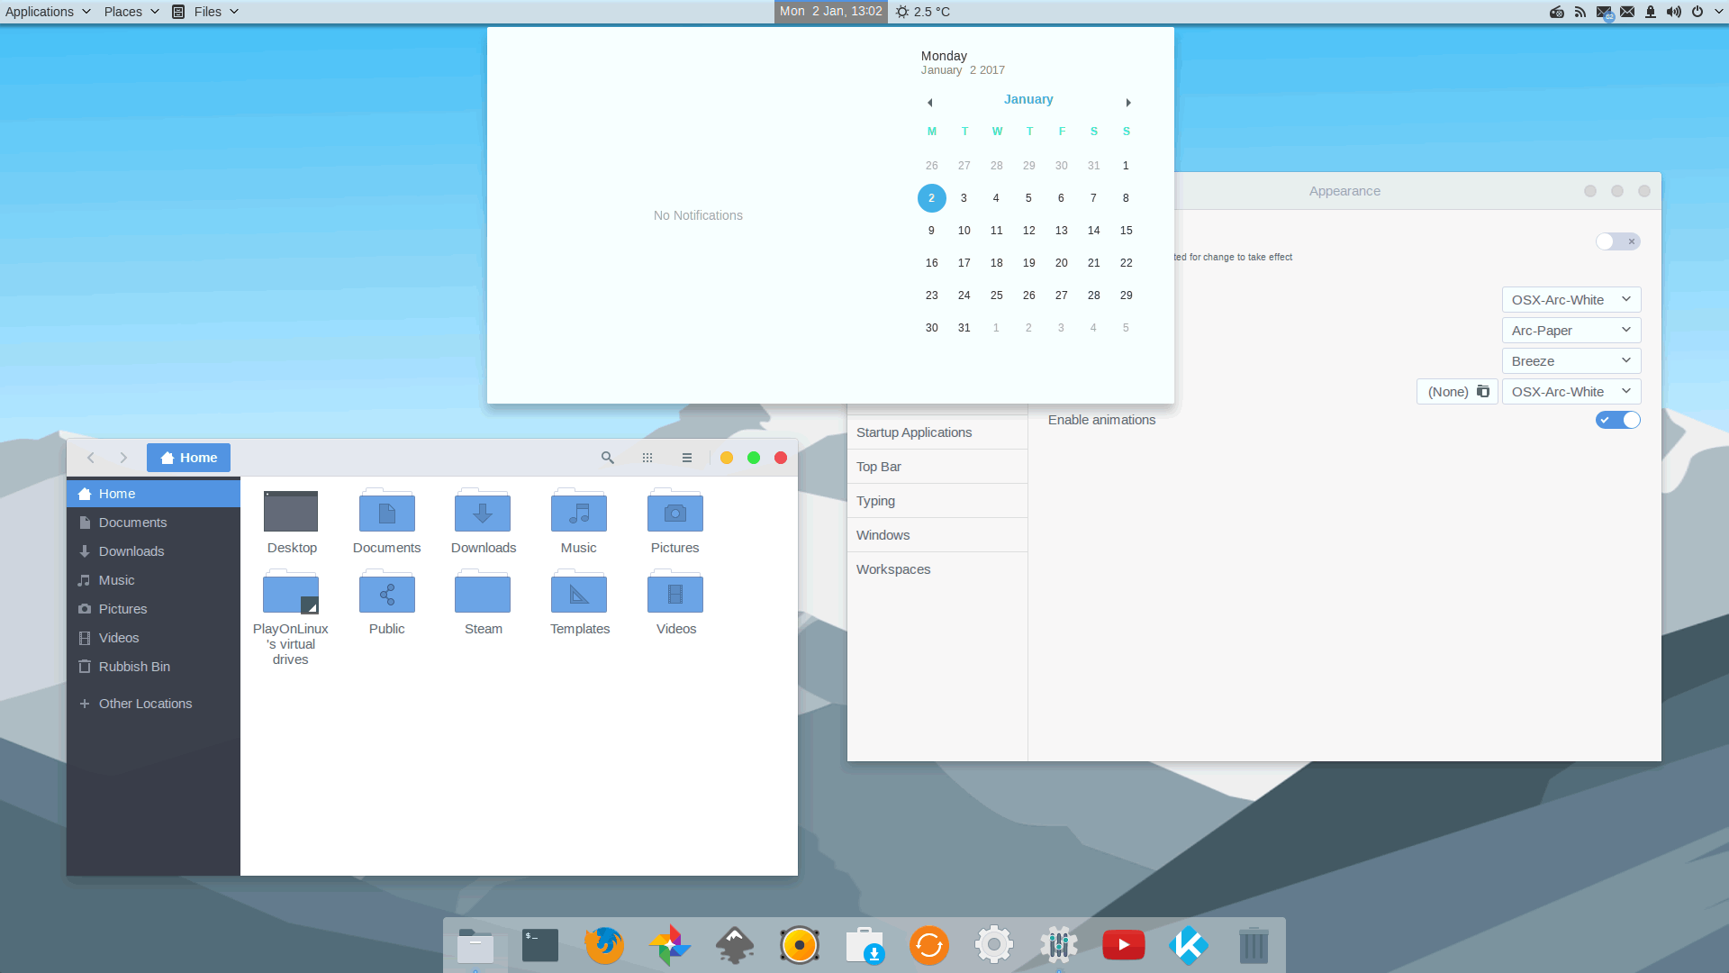The height and width of the screenshot is (973, 1729).
Task: Click on January 15 in the calendar
Action: pyautogui.click(x=1126, y=230)
